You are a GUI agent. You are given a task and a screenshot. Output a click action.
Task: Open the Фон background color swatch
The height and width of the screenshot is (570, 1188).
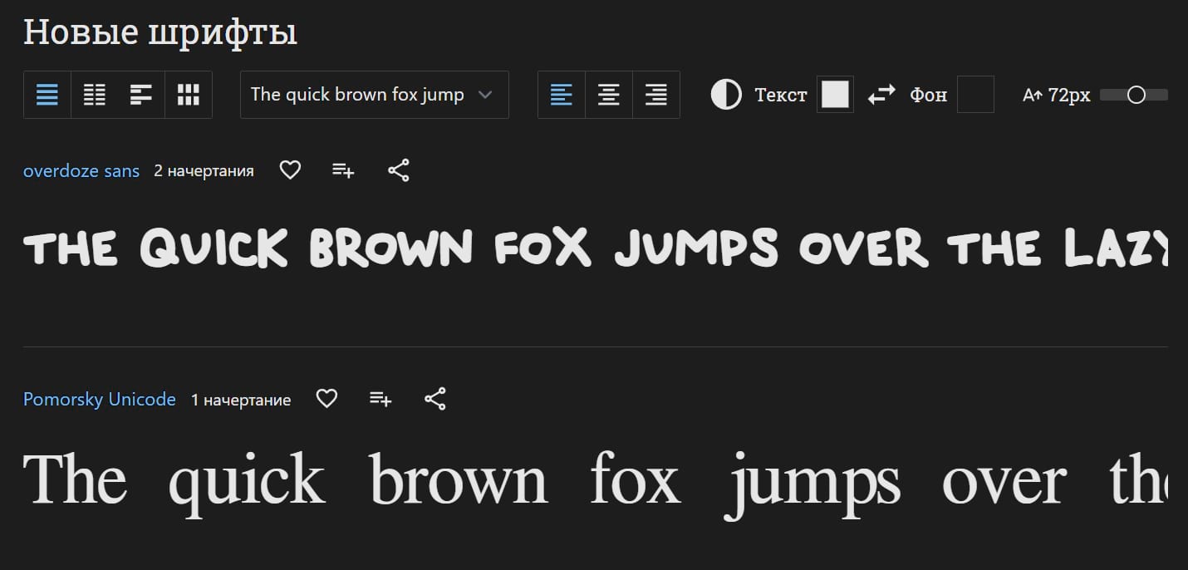(x=975, y=95)
